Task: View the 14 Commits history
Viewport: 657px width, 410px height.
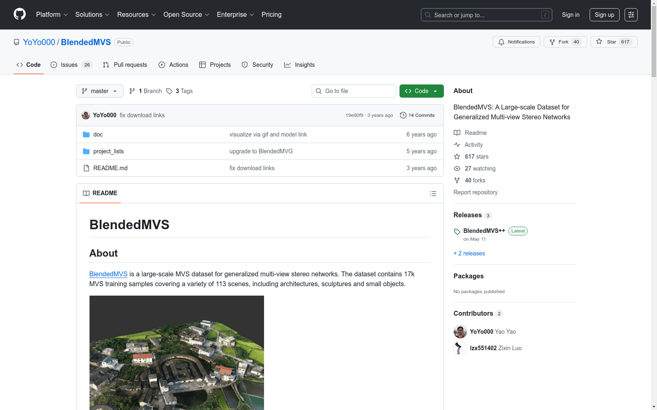Action: pos(417,115)
